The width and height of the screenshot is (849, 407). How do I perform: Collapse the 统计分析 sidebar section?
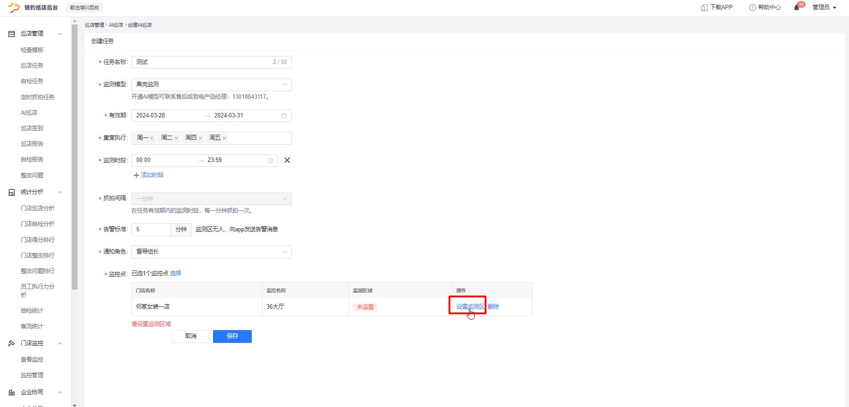60,192
